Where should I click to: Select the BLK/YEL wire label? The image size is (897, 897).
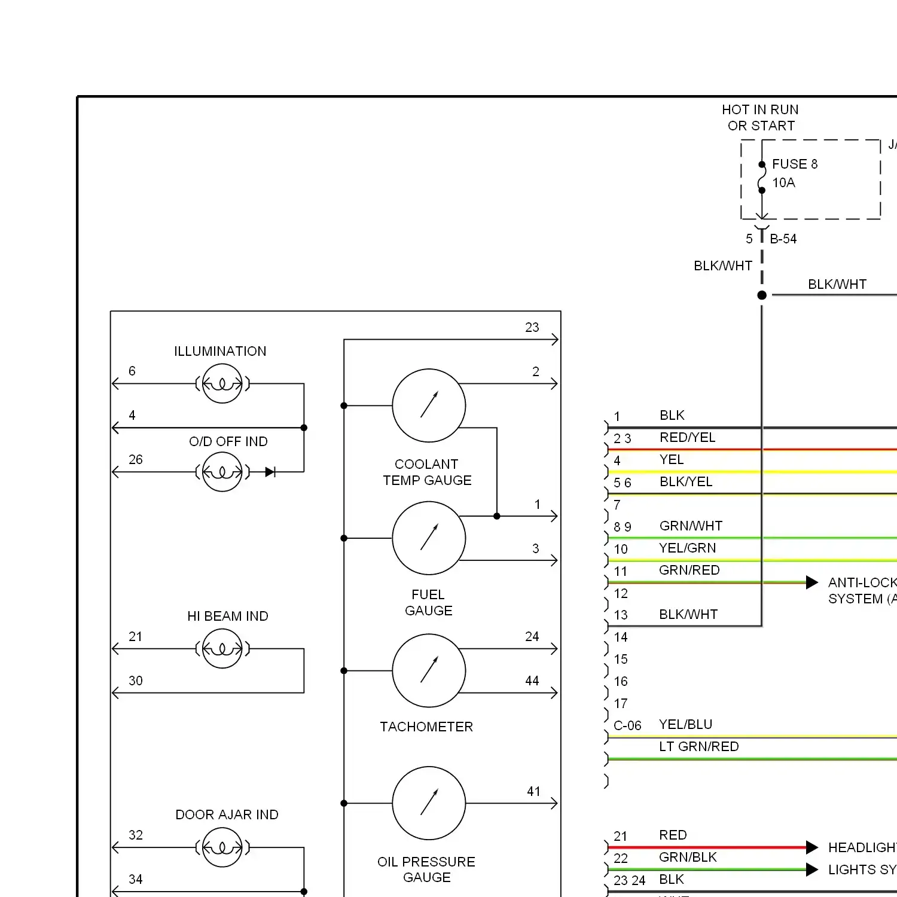pyautogui.click(x=686, y=481)
